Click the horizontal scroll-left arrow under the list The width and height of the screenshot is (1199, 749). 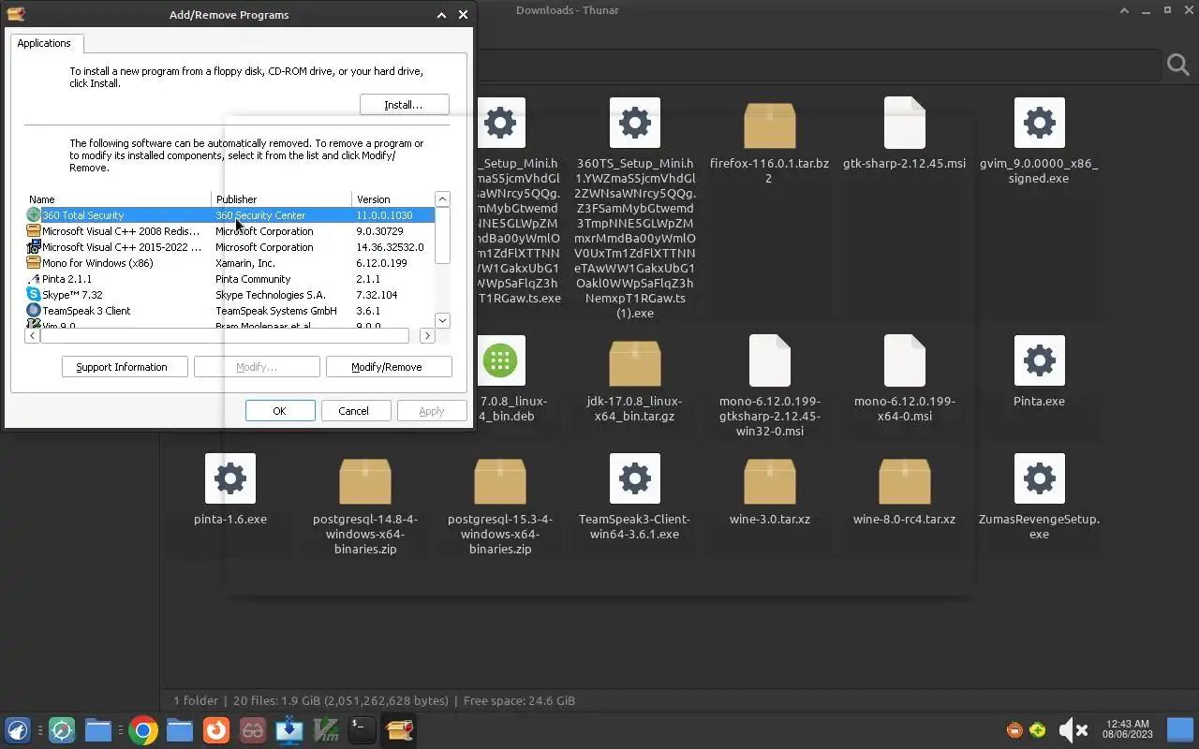(x=32, y=335)
